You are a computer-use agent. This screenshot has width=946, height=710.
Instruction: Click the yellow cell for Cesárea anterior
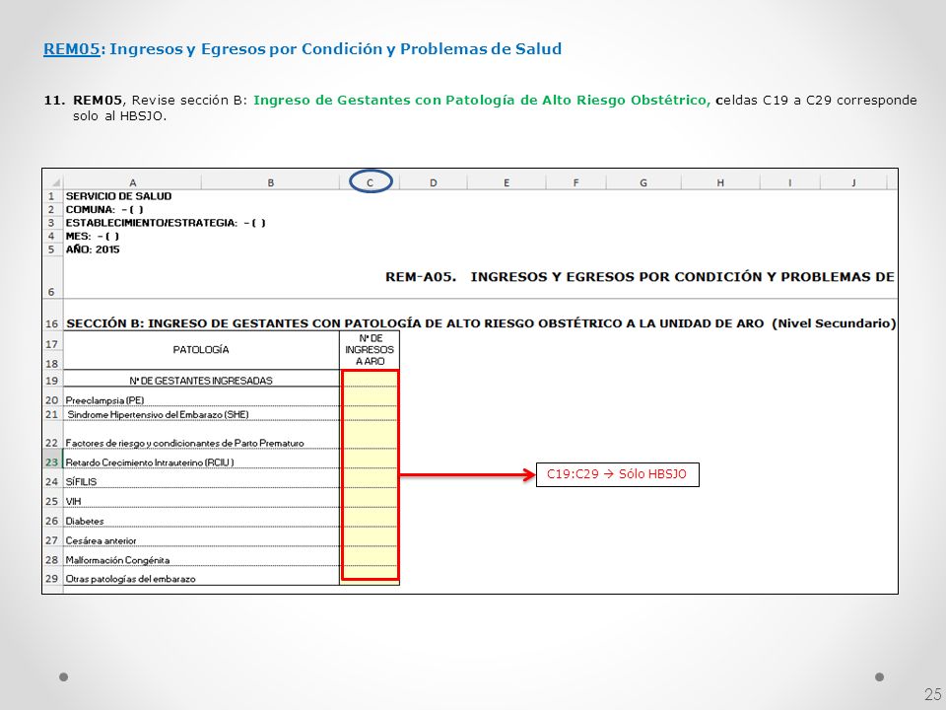click(x=370, y=536)
